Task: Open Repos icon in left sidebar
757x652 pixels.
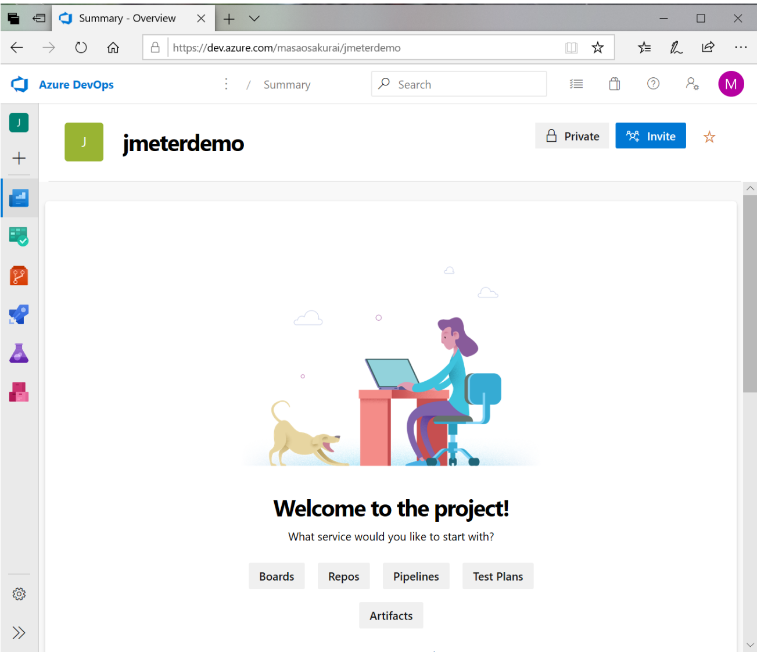Action: pyautogui.click(x=19, y=275)
